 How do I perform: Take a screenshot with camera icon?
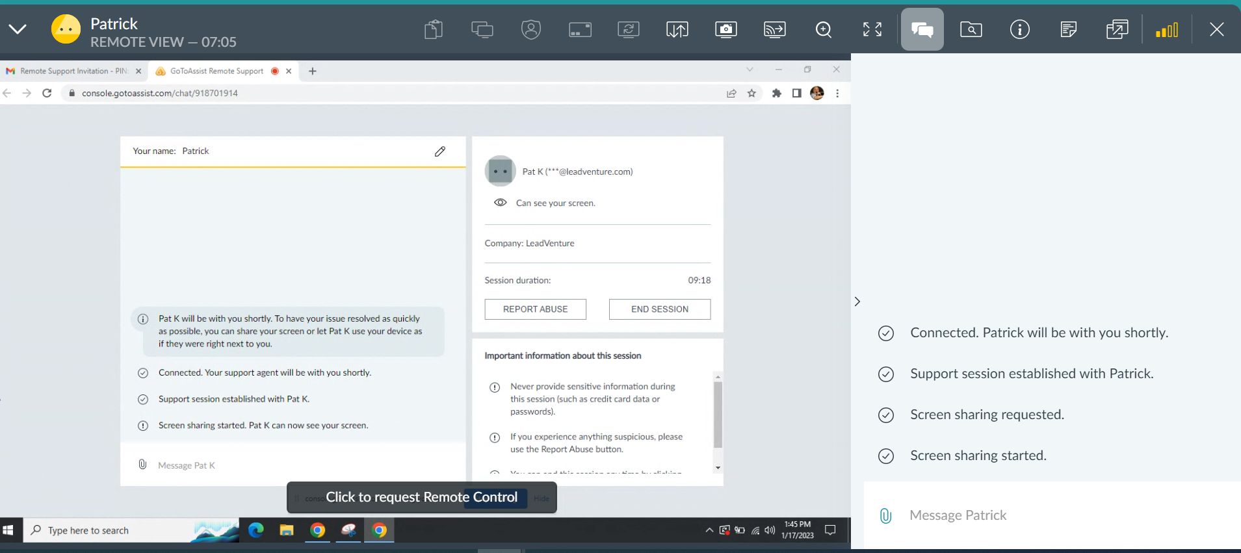[726, 29]
